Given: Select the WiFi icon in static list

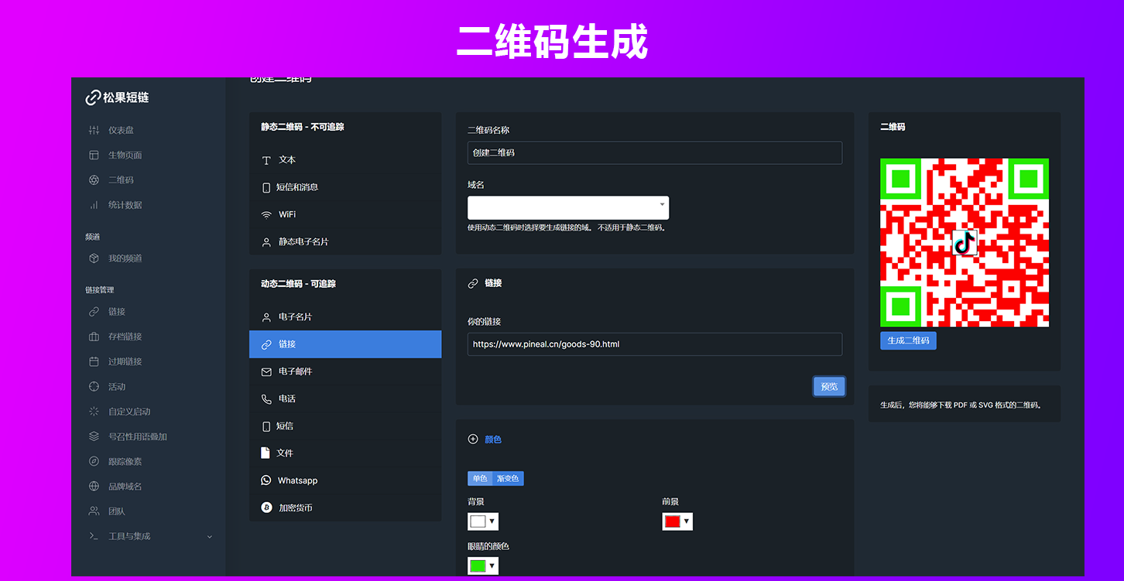Looking at the screenshot, I should [x=266, y=214].
